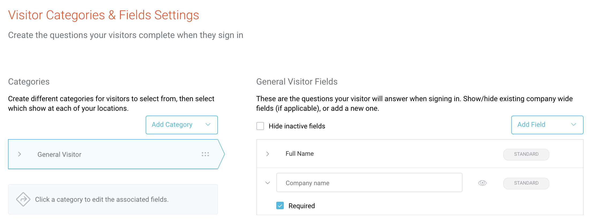Viewport: 590px width, 221px height.
Task: Click the drag handle on General Visitor category
Action: (x=205, y=154)
